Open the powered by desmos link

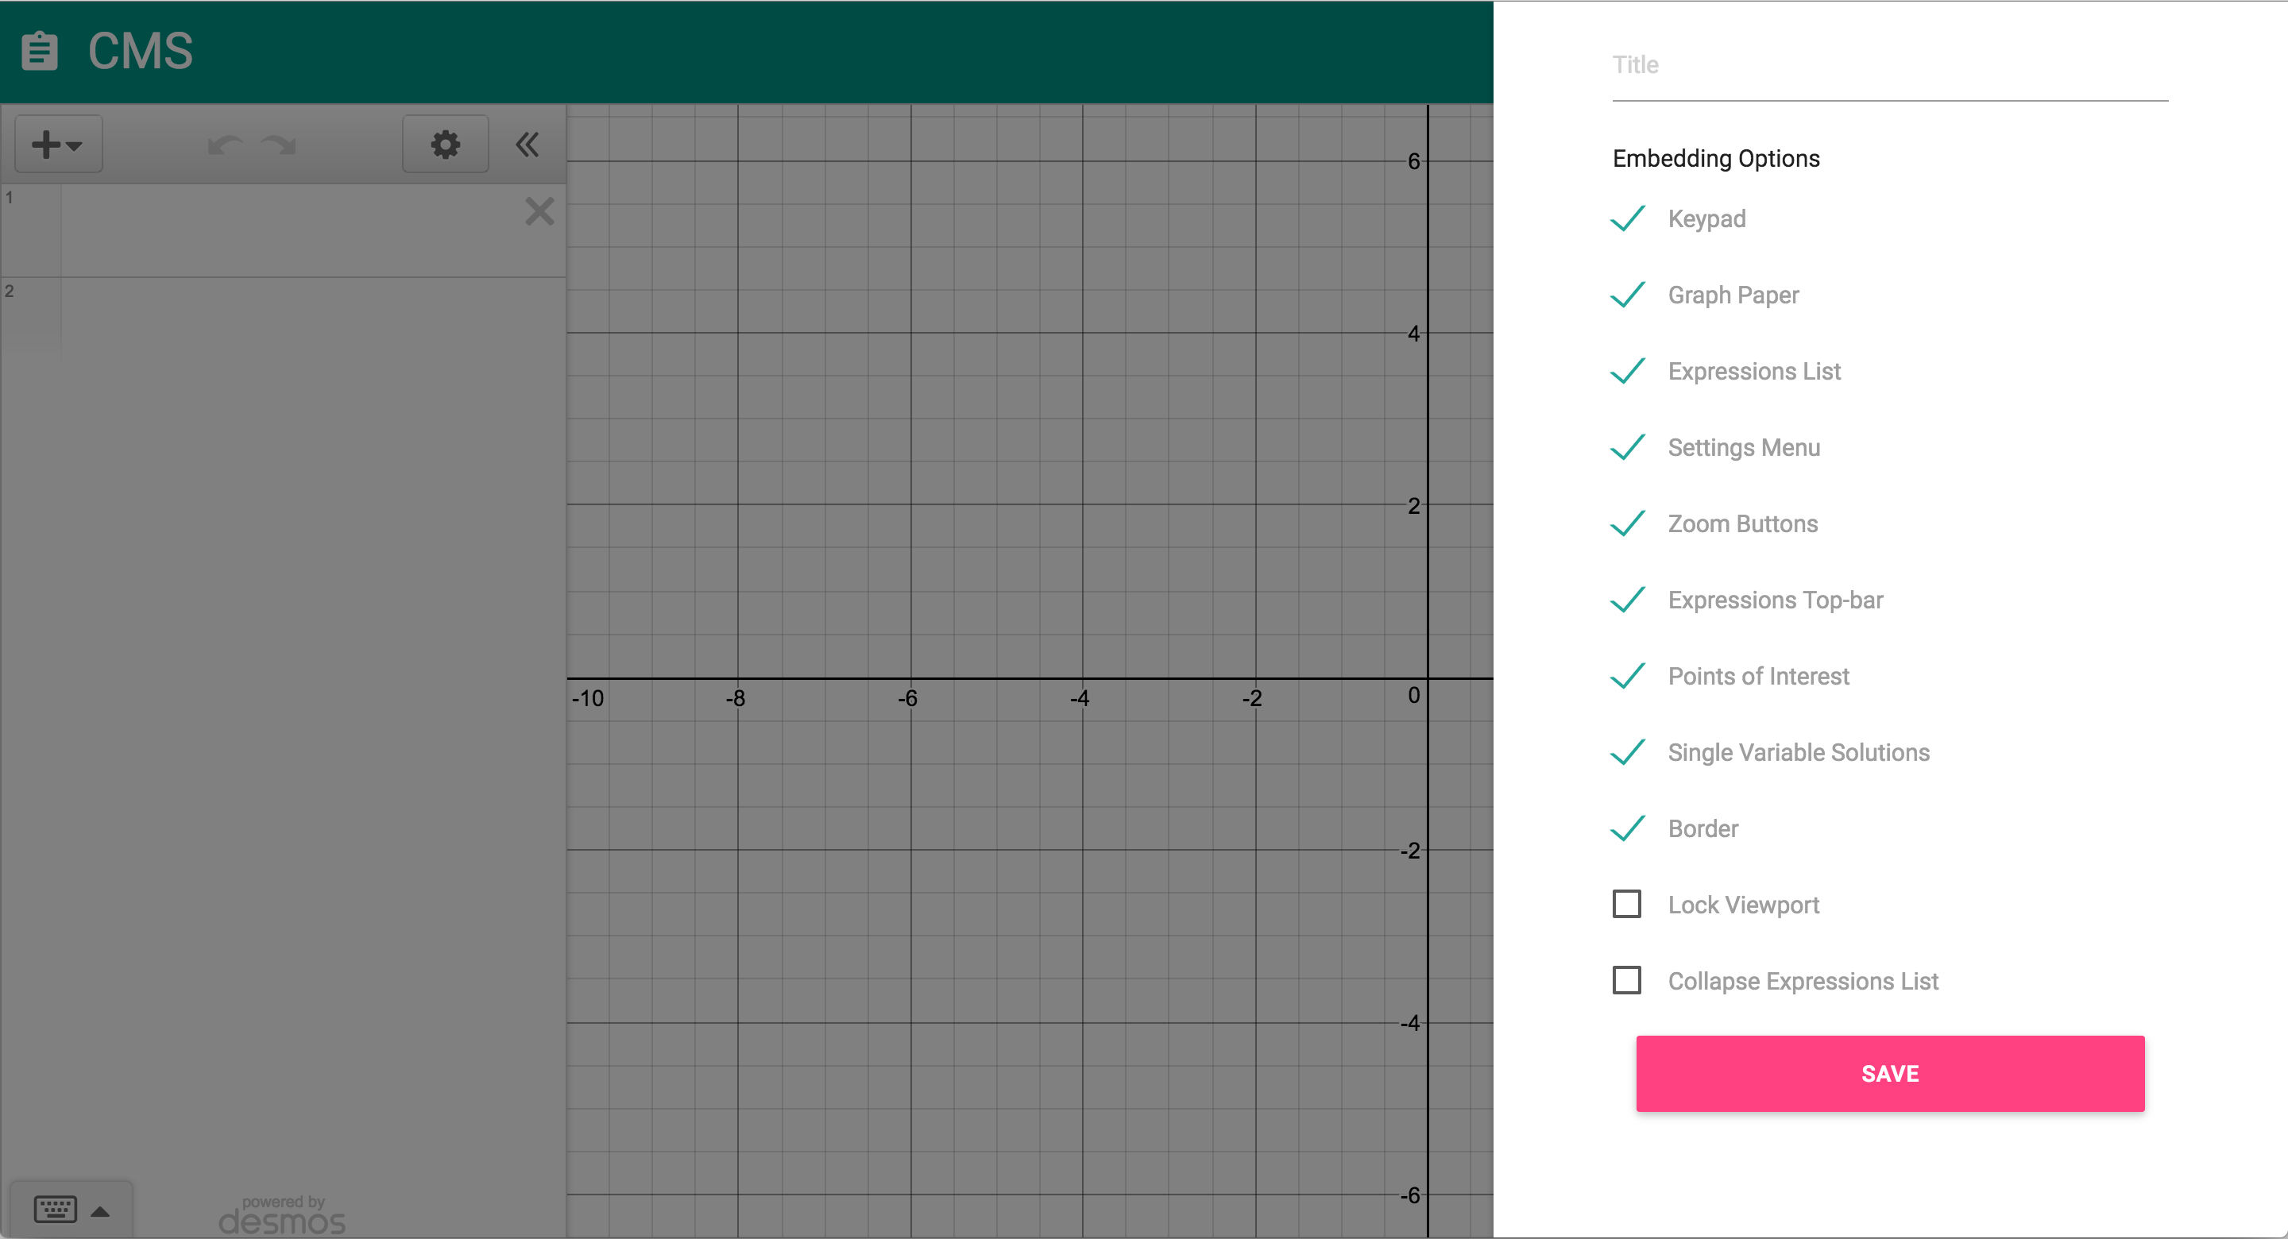pyautogui.click(x=283, y=1215)
